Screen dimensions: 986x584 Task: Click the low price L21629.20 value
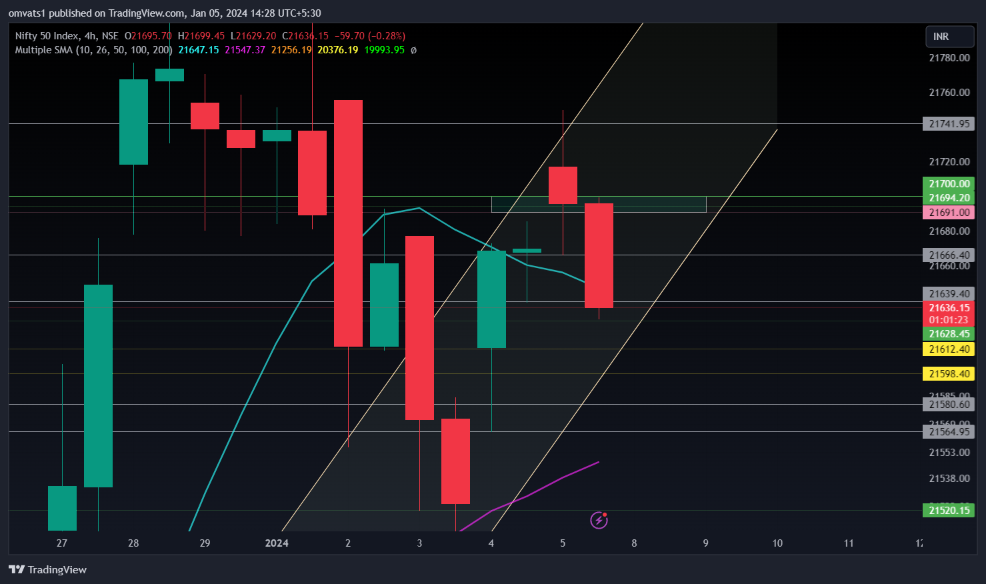pos(253,36)
